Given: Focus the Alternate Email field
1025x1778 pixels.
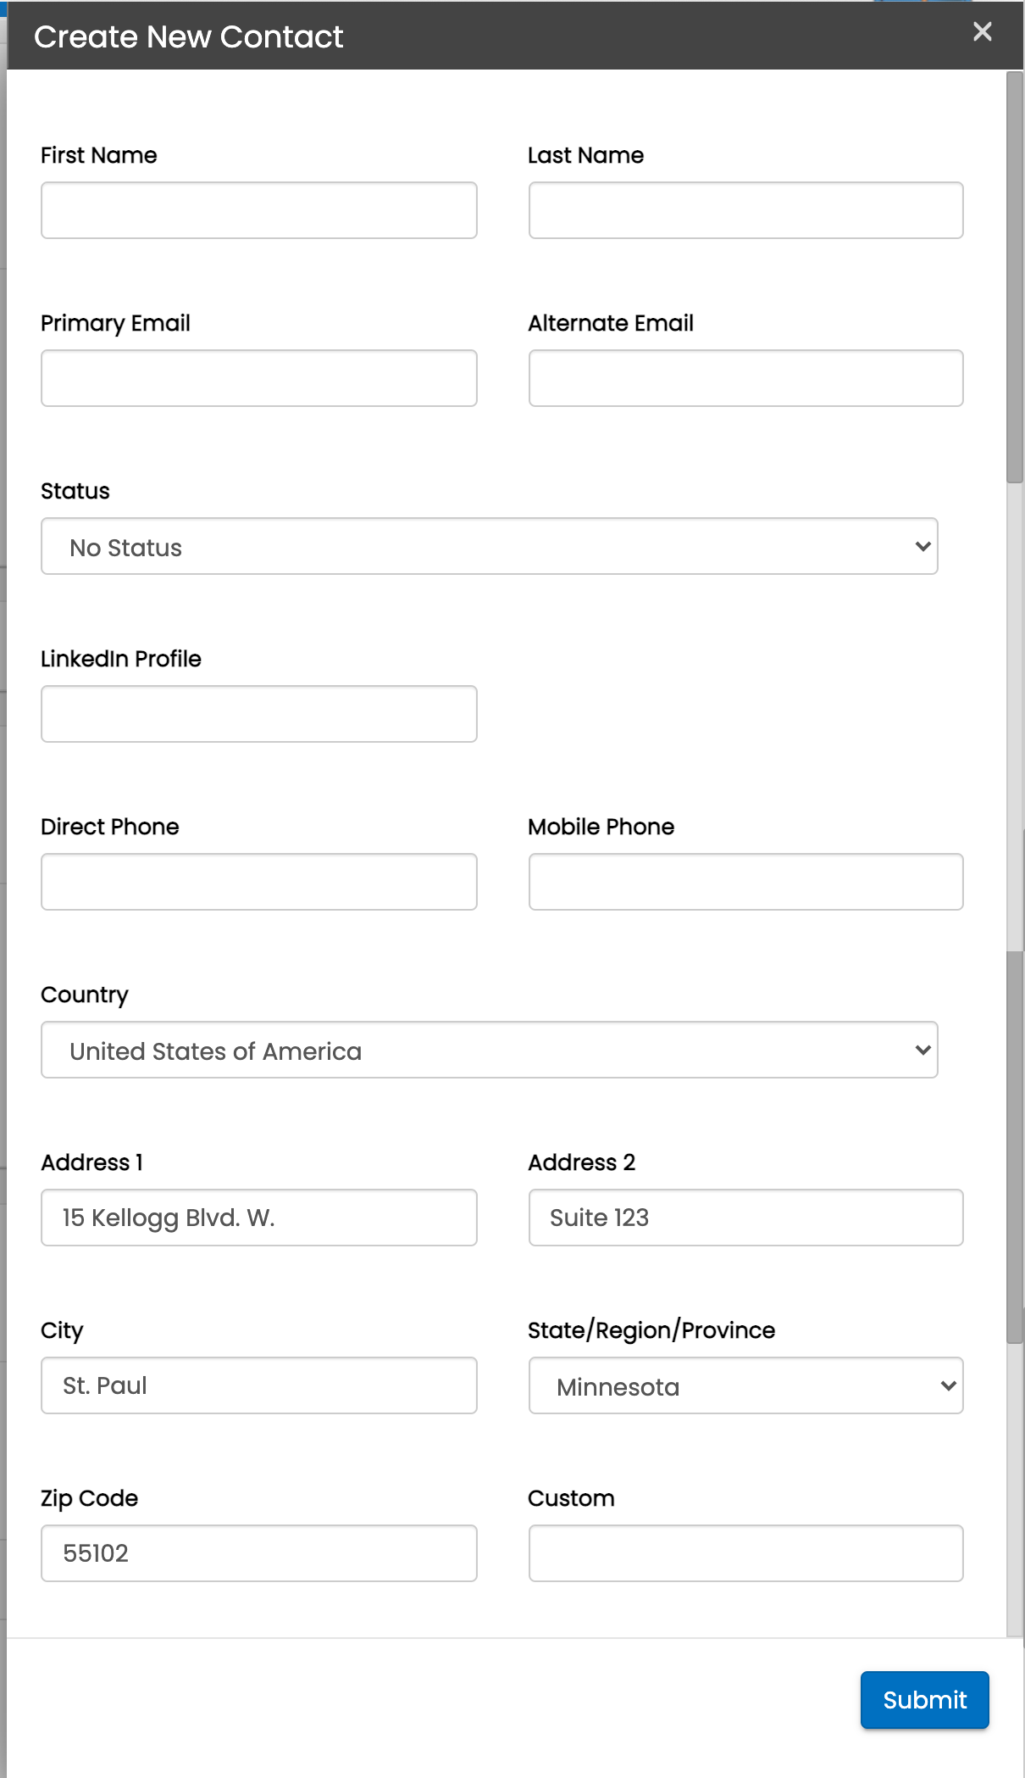Looking at the screenshot, I should pos(746,378).
